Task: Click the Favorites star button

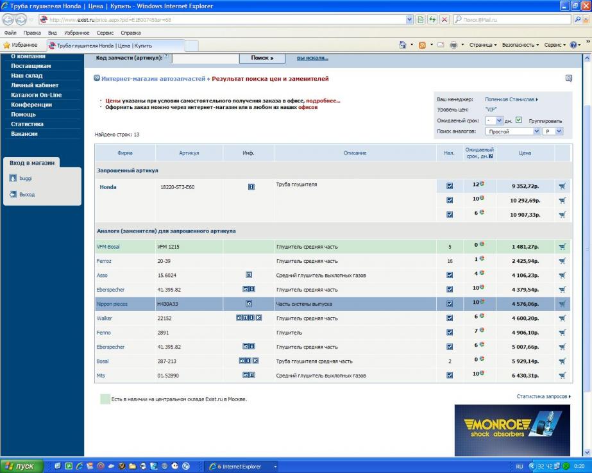Action: [21, 45]
